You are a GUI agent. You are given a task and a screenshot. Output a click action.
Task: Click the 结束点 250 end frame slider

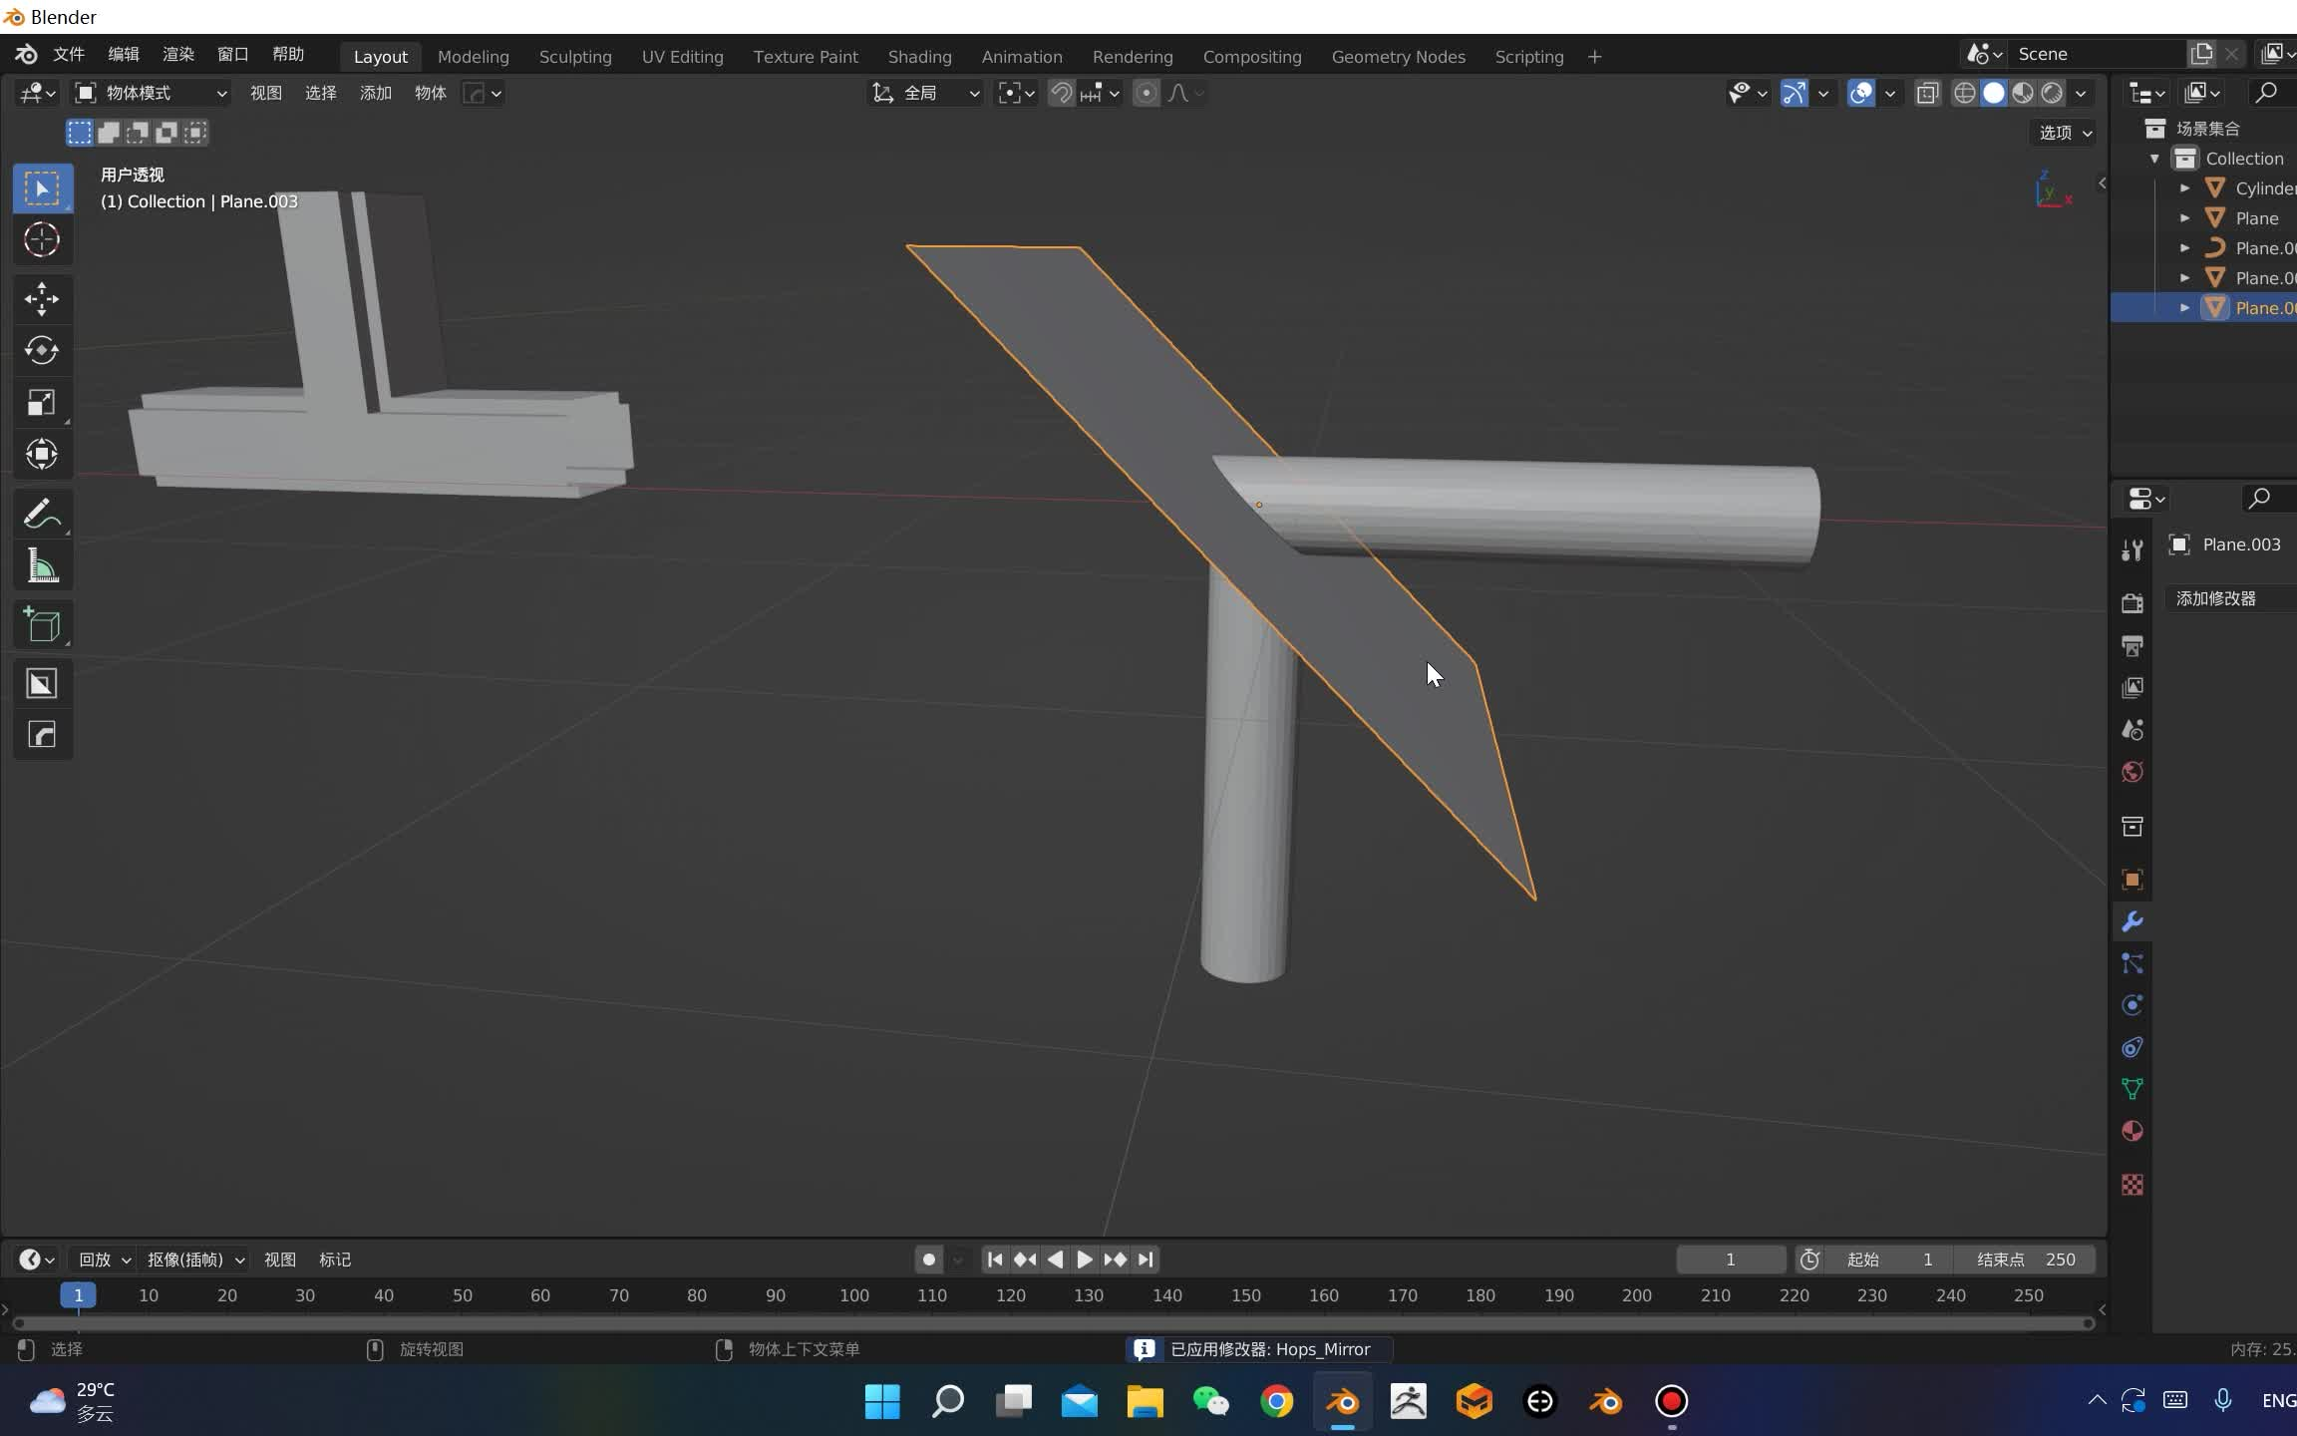[x=2024, y=1259]
